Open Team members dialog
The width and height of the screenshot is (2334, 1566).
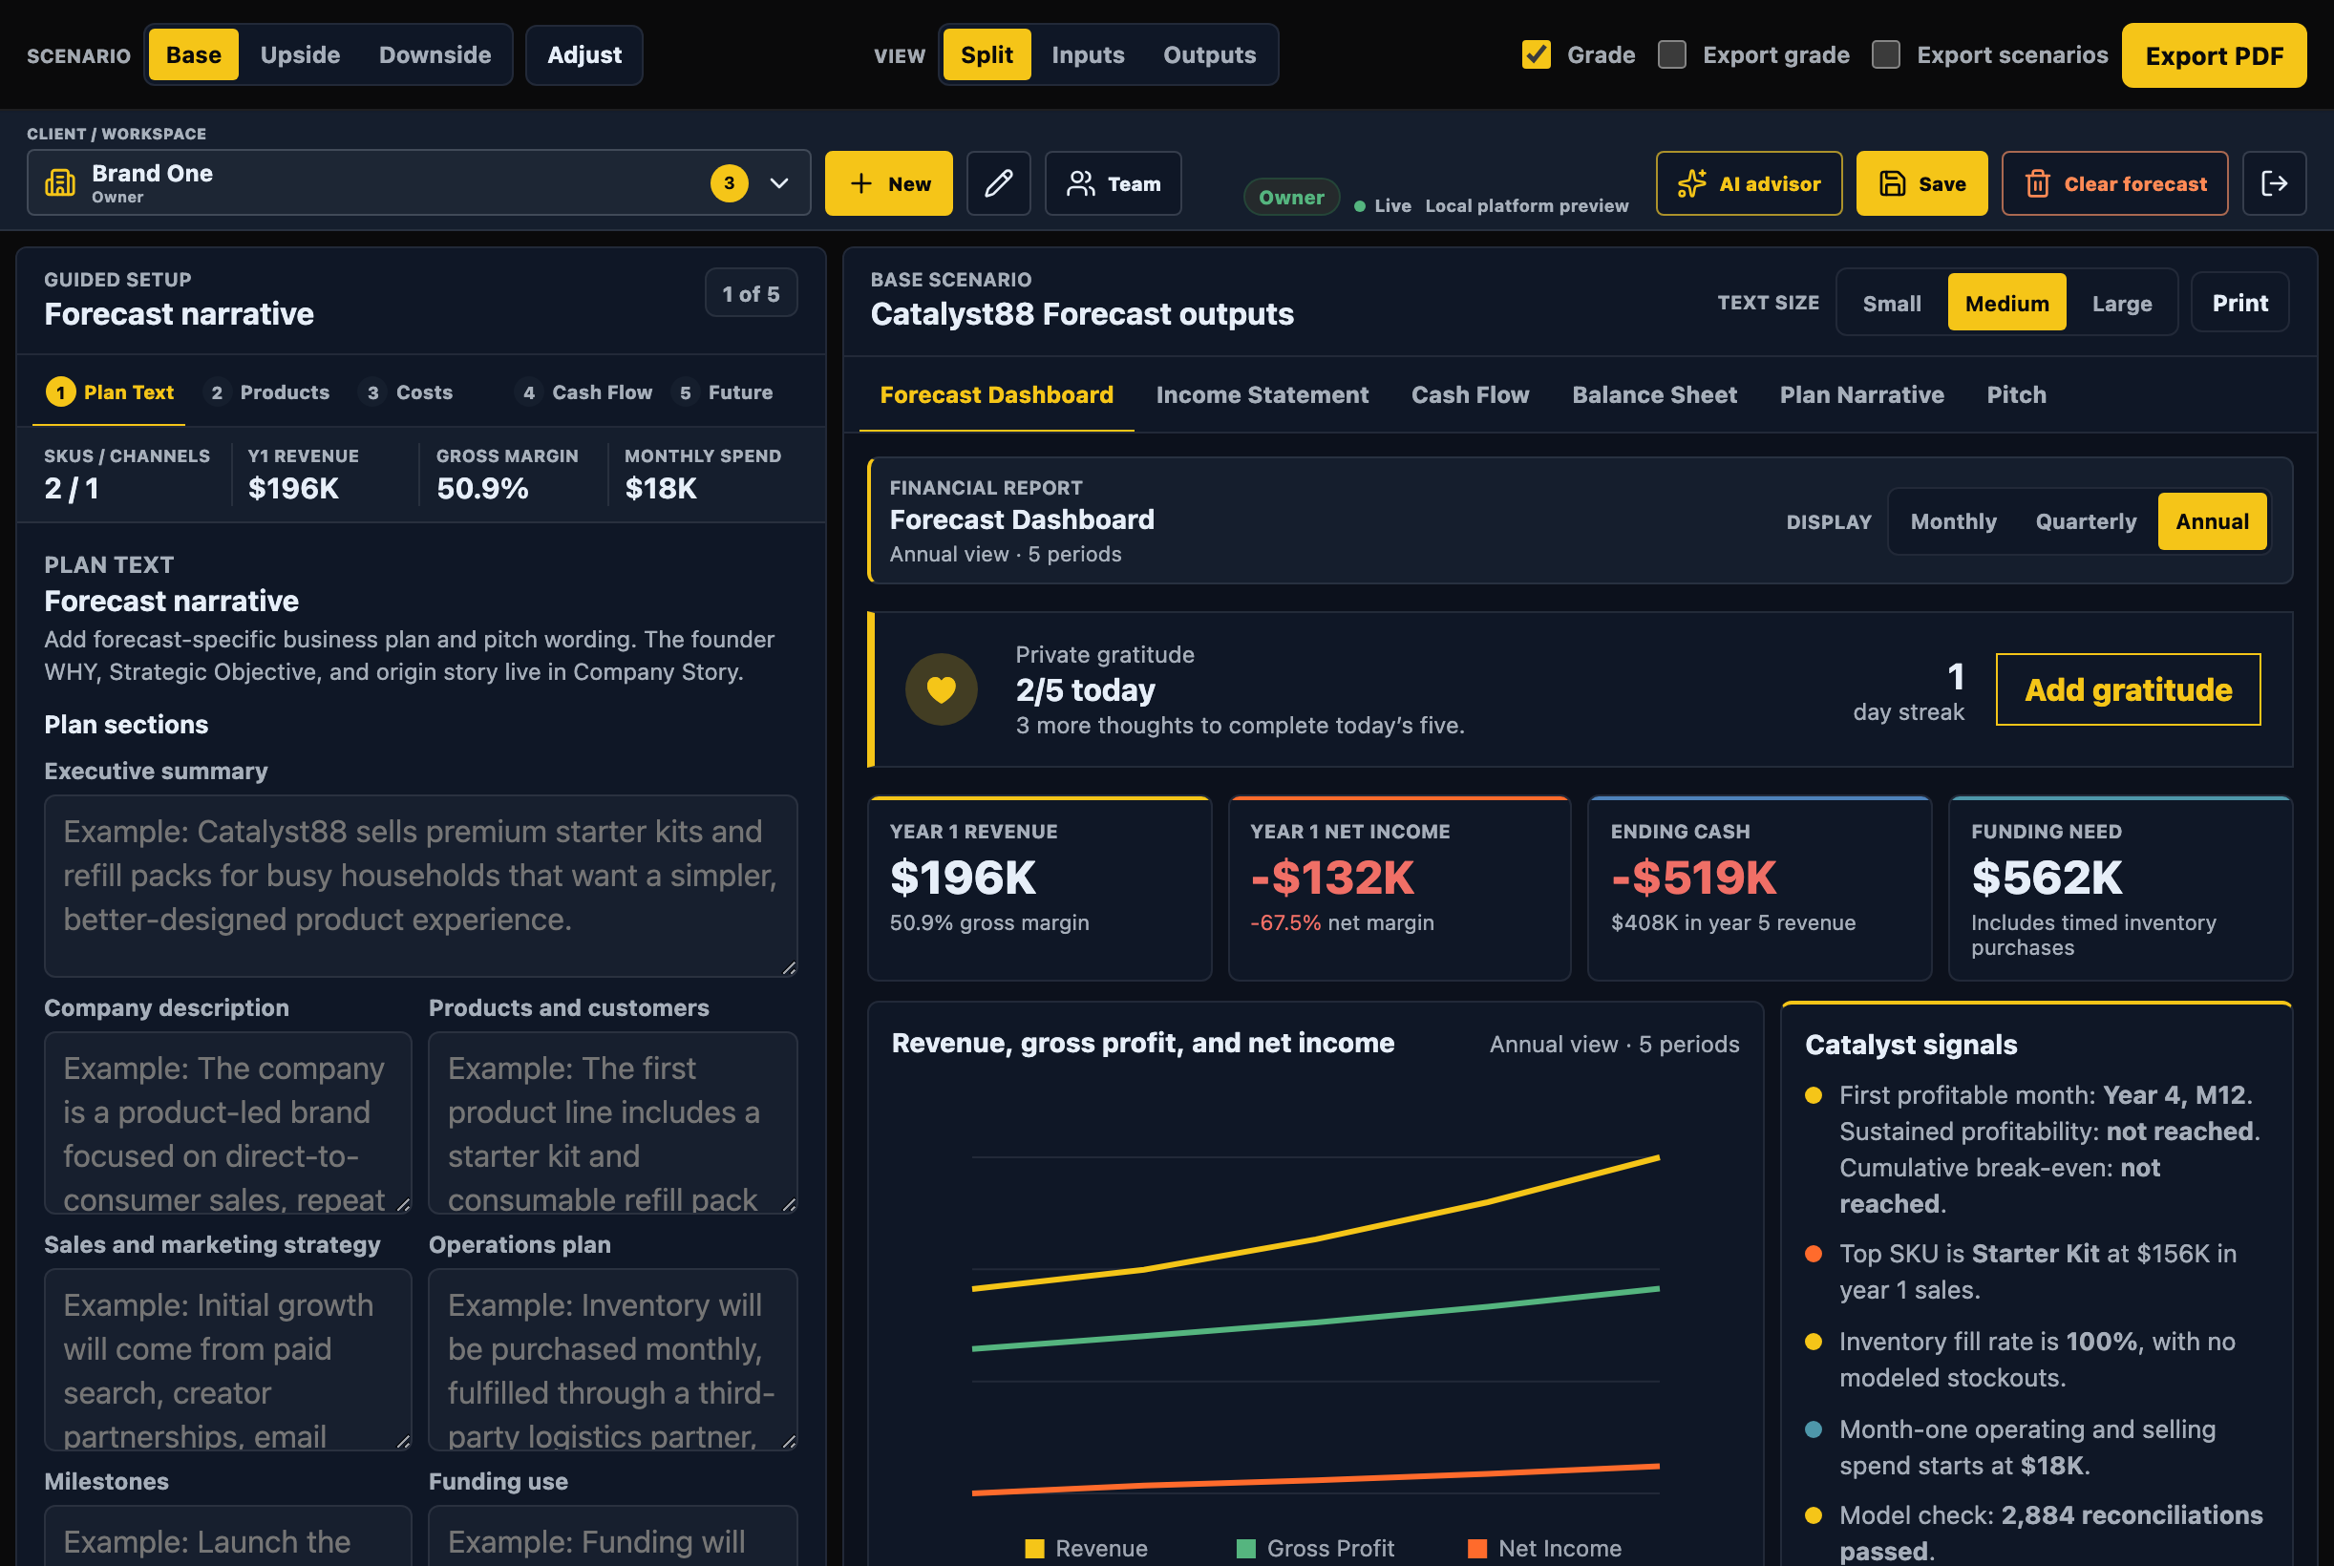[1113, 183]
